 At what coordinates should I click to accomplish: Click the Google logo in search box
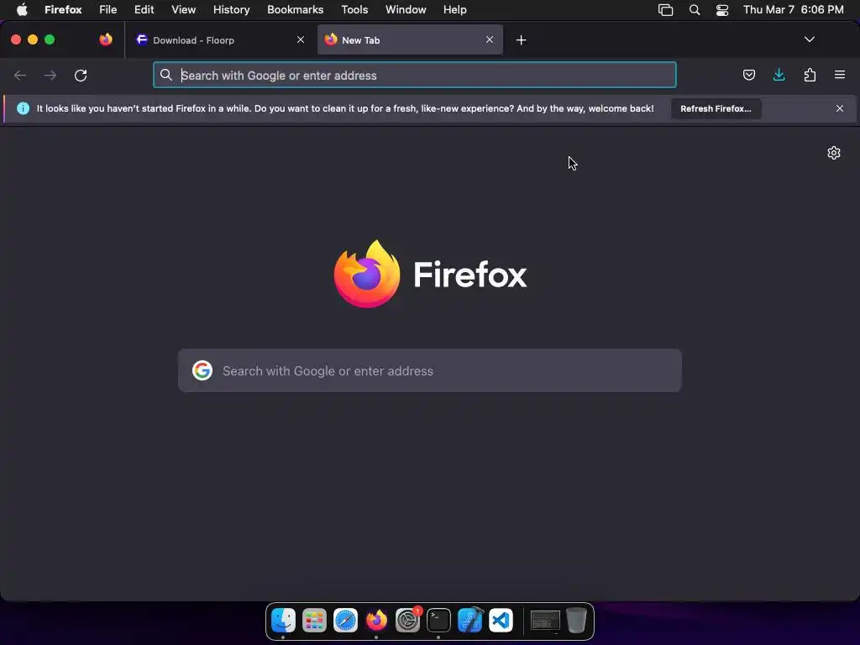tap(202, 370)
